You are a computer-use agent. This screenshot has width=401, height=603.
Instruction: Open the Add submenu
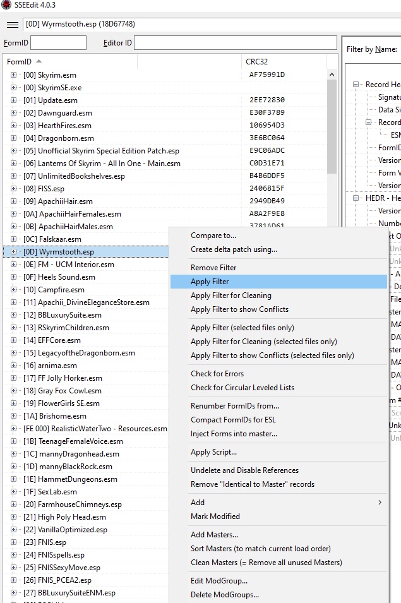pos(278,503)
